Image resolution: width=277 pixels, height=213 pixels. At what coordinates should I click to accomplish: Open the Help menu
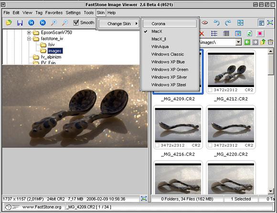(111, 13)
